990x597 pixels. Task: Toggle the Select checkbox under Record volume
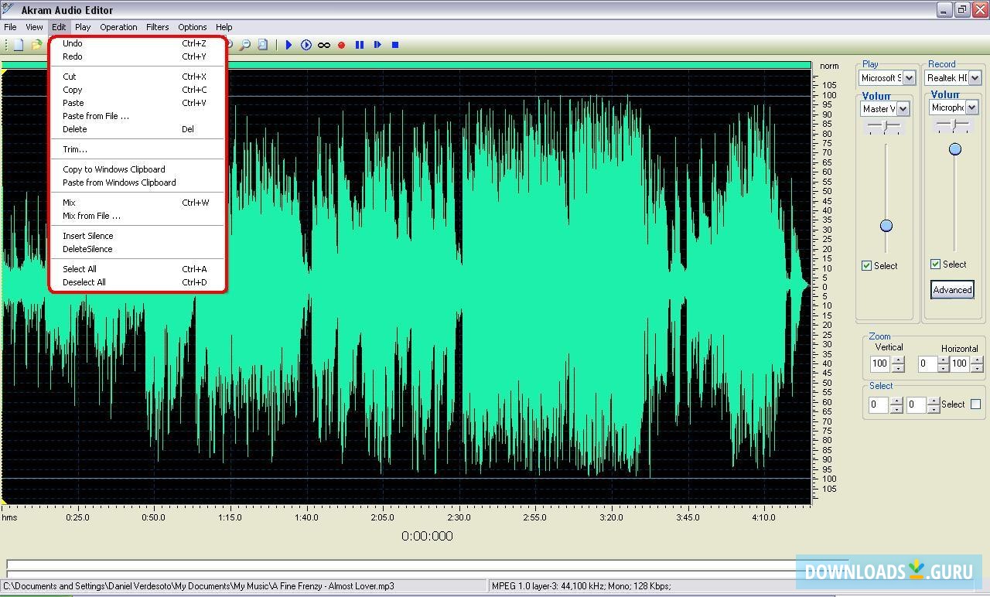click(x=935, y=264)
